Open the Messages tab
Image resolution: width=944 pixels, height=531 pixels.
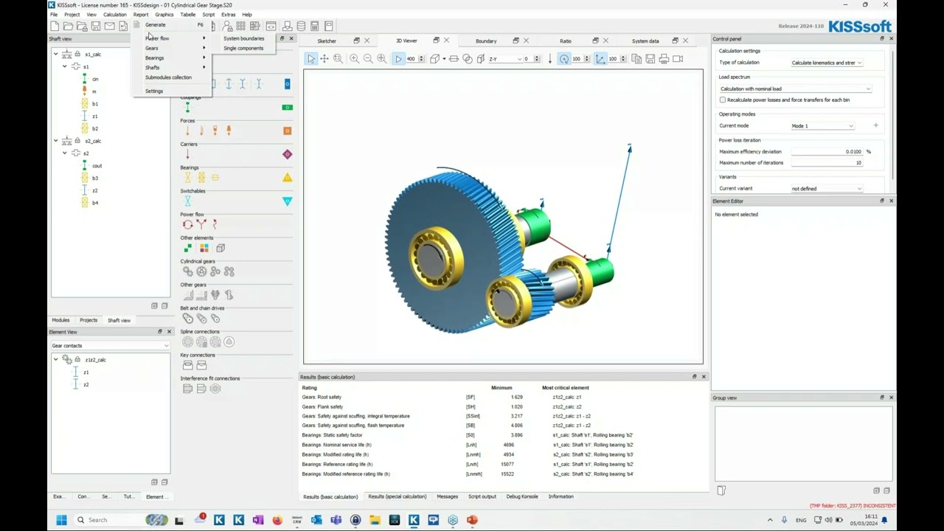(x=448, y=497)
